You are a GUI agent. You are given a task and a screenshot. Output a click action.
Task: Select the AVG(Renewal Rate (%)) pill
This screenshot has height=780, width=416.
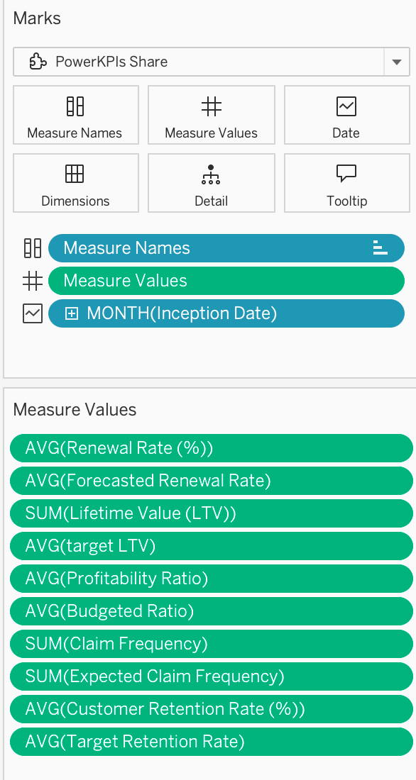pyautogui.click(x=212, y=448)
